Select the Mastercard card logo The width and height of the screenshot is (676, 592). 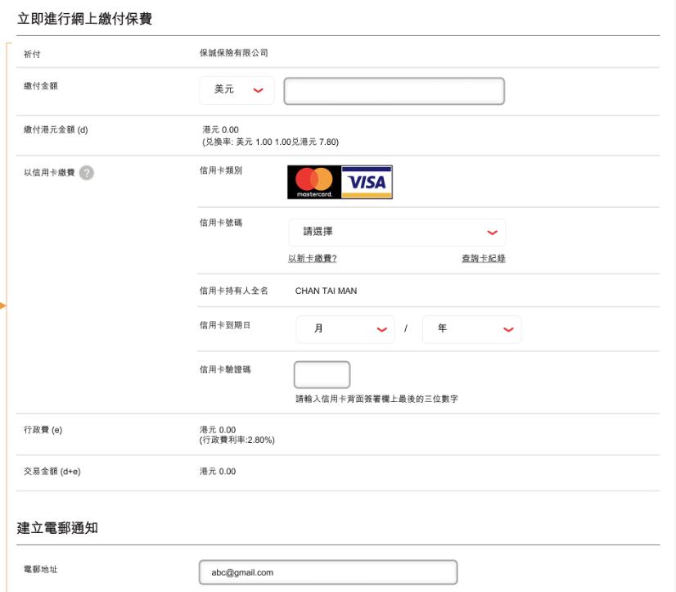314,182
